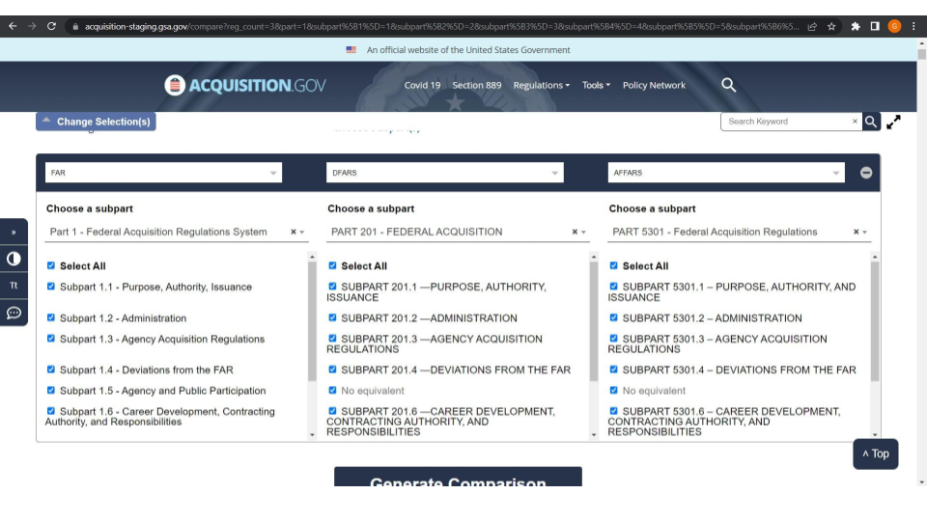
Task: Reload the page with refresh icon
Action: pos(51,26)
